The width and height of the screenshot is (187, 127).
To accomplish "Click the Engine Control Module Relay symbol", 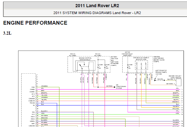I will 85,66.
